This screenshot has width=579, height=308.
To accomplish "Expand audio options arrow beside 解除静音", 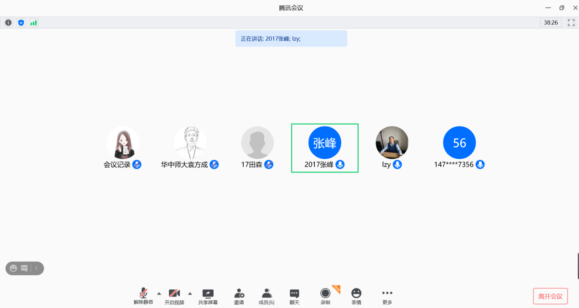I will pyautogui.click(x=159, y=293).
